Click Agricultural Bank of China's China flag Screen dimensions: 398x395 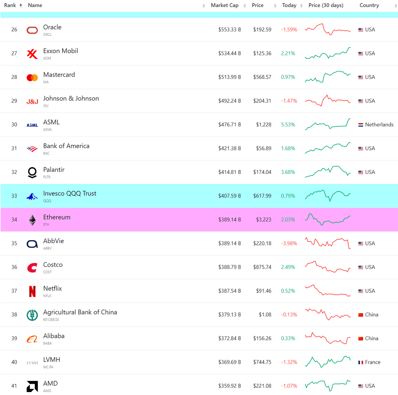tap(361, 315)
